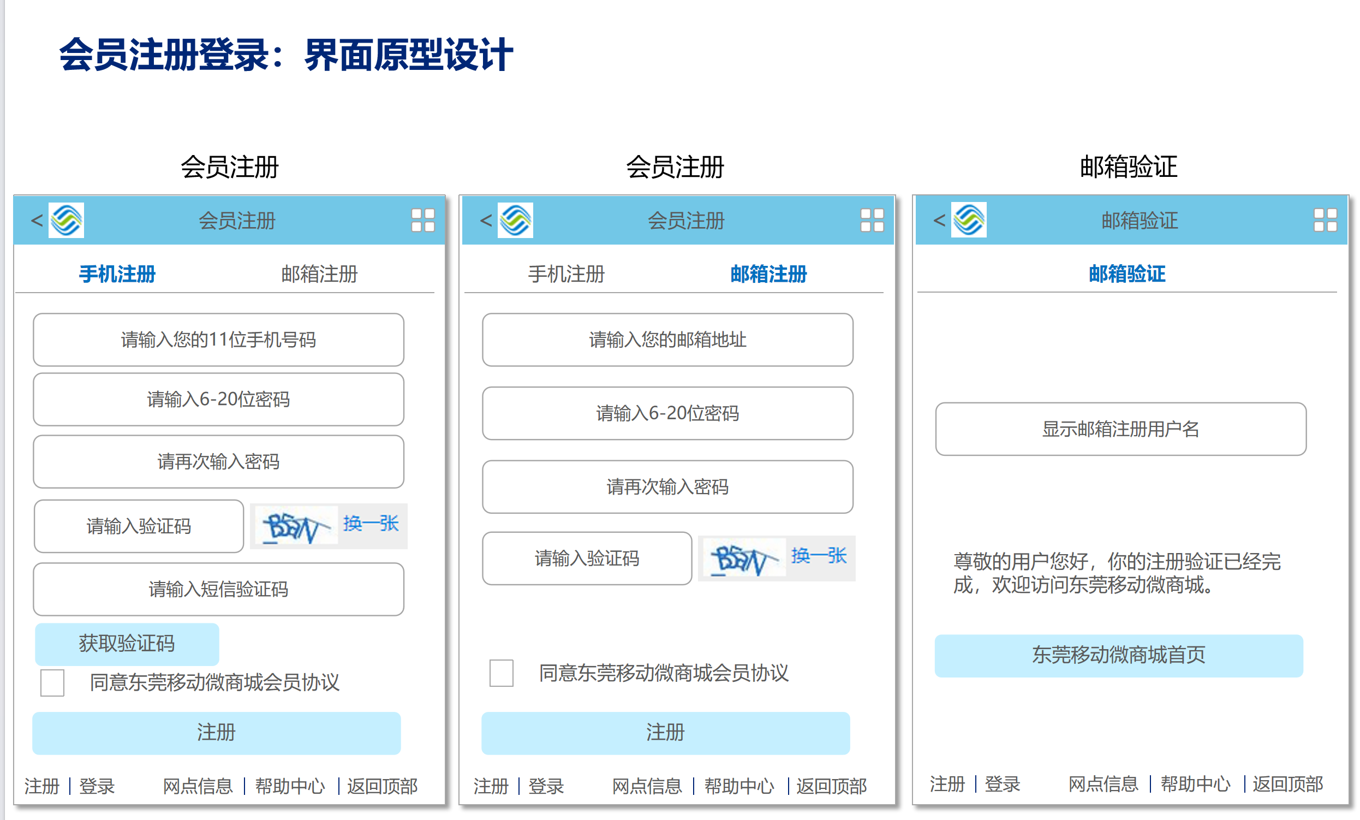The width and height of the screenshot is (1360, 820).
Task: Select active 手机注册 tab in left screen
Action: point(117,274)
